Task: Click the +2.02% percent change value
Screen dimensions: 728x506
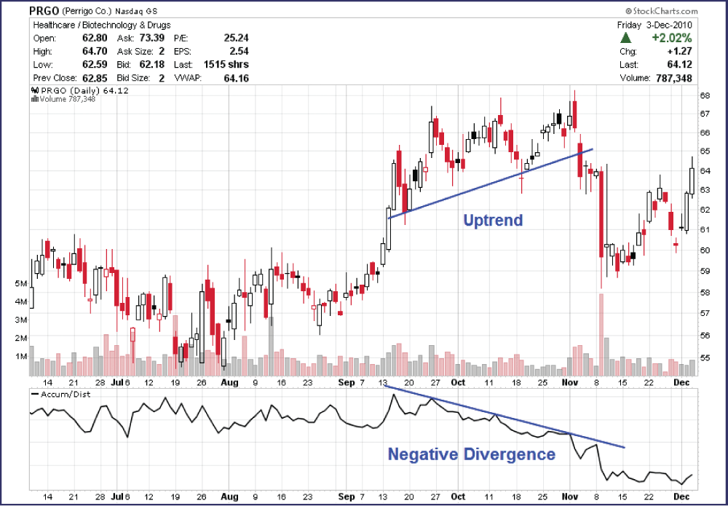Action: coord(672,38)
